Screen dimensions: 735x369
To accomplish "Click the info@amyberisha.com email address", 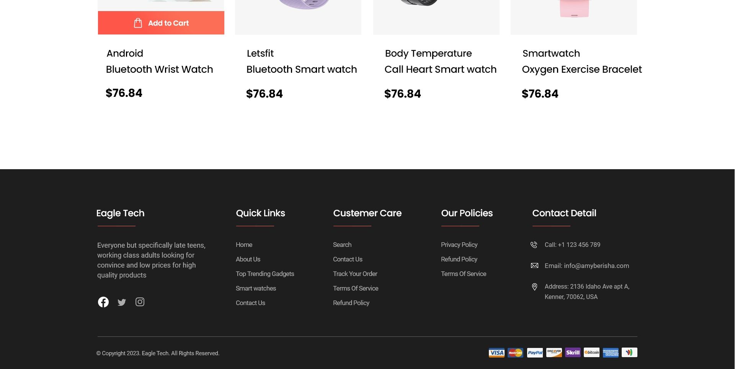I will 596,266.
